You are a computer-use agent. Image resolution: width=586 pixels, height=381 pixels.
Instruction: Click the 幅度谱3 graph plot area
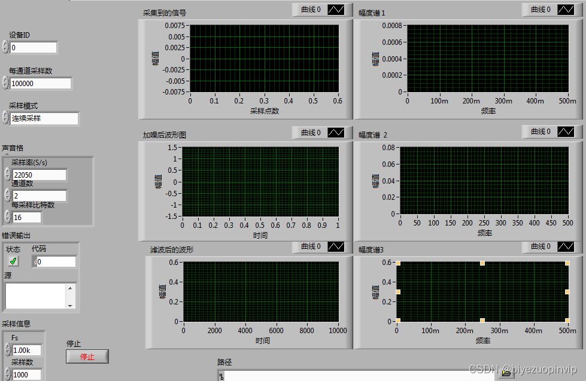point(482,292)
